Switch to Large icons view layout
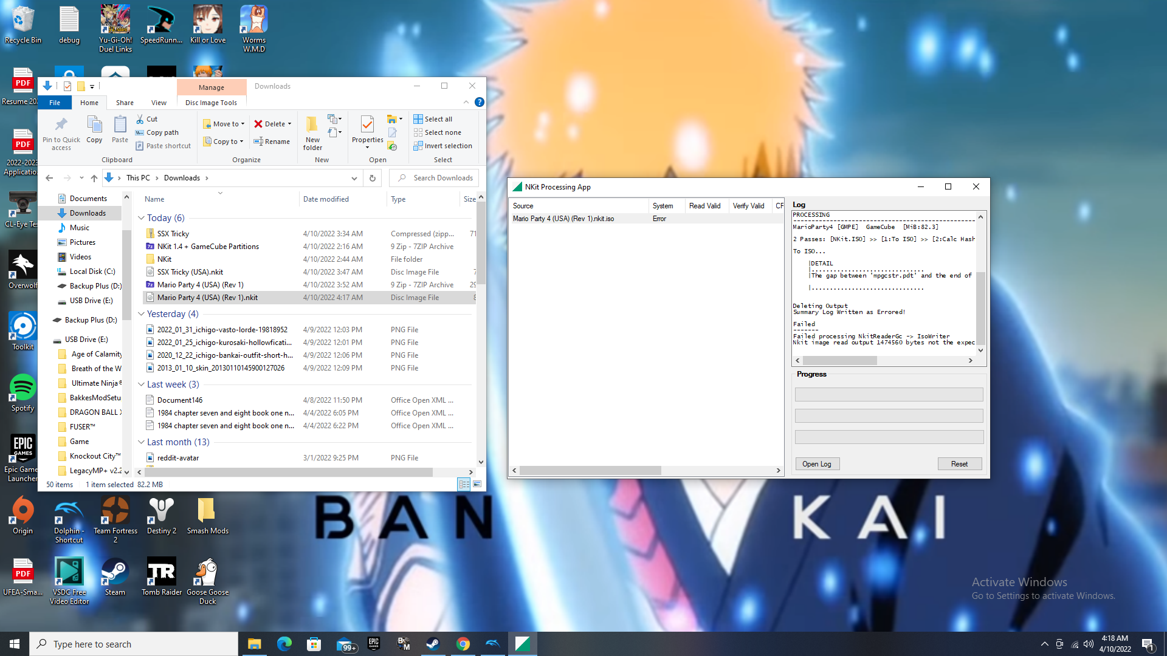This screenshot has width=1167, height=656. click(x=477, y=484)
